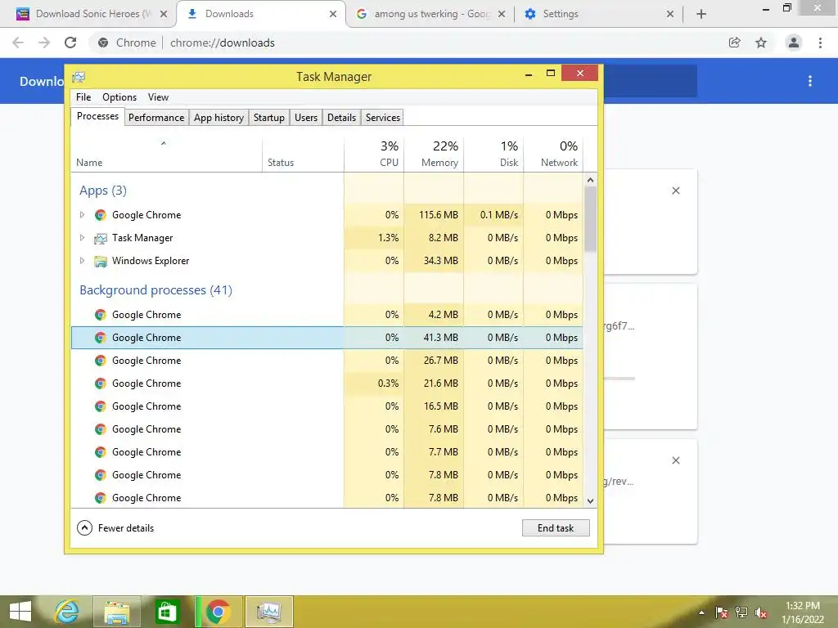Open the Windows Store from taskbar
This screenshot has height=628, width=838.
tap(167, 612)
